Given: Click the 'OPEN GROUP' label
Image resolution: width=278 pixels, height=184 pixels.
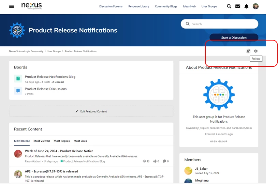Looking at the screenshot, I should 219,141.
